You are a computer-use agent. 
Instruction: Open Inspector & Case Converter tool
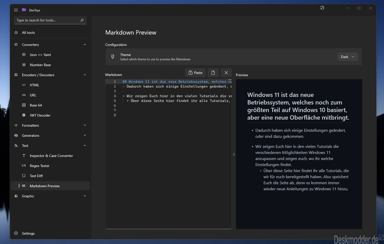click(50, 156)
